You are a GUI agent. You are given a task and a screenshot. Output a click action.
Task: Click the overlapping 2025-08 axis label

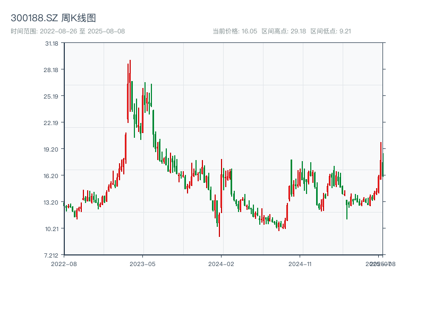click(379, 263)
